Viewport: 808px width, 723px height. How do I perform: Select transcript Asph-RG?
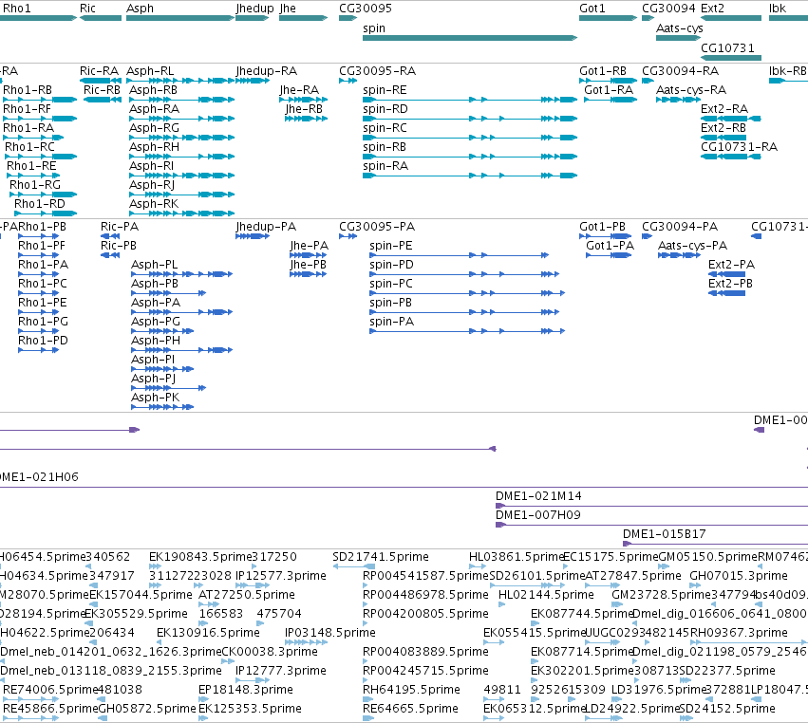154,128
